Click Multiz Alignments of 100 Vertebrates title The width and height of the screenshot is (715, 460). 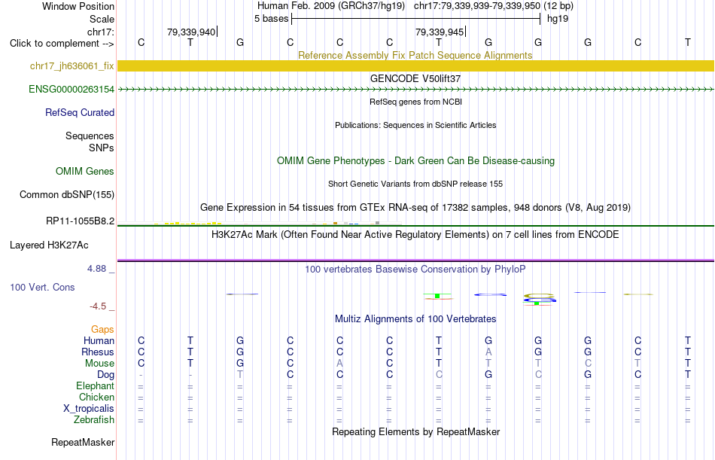pyautogui.click(x=415, y=319)
